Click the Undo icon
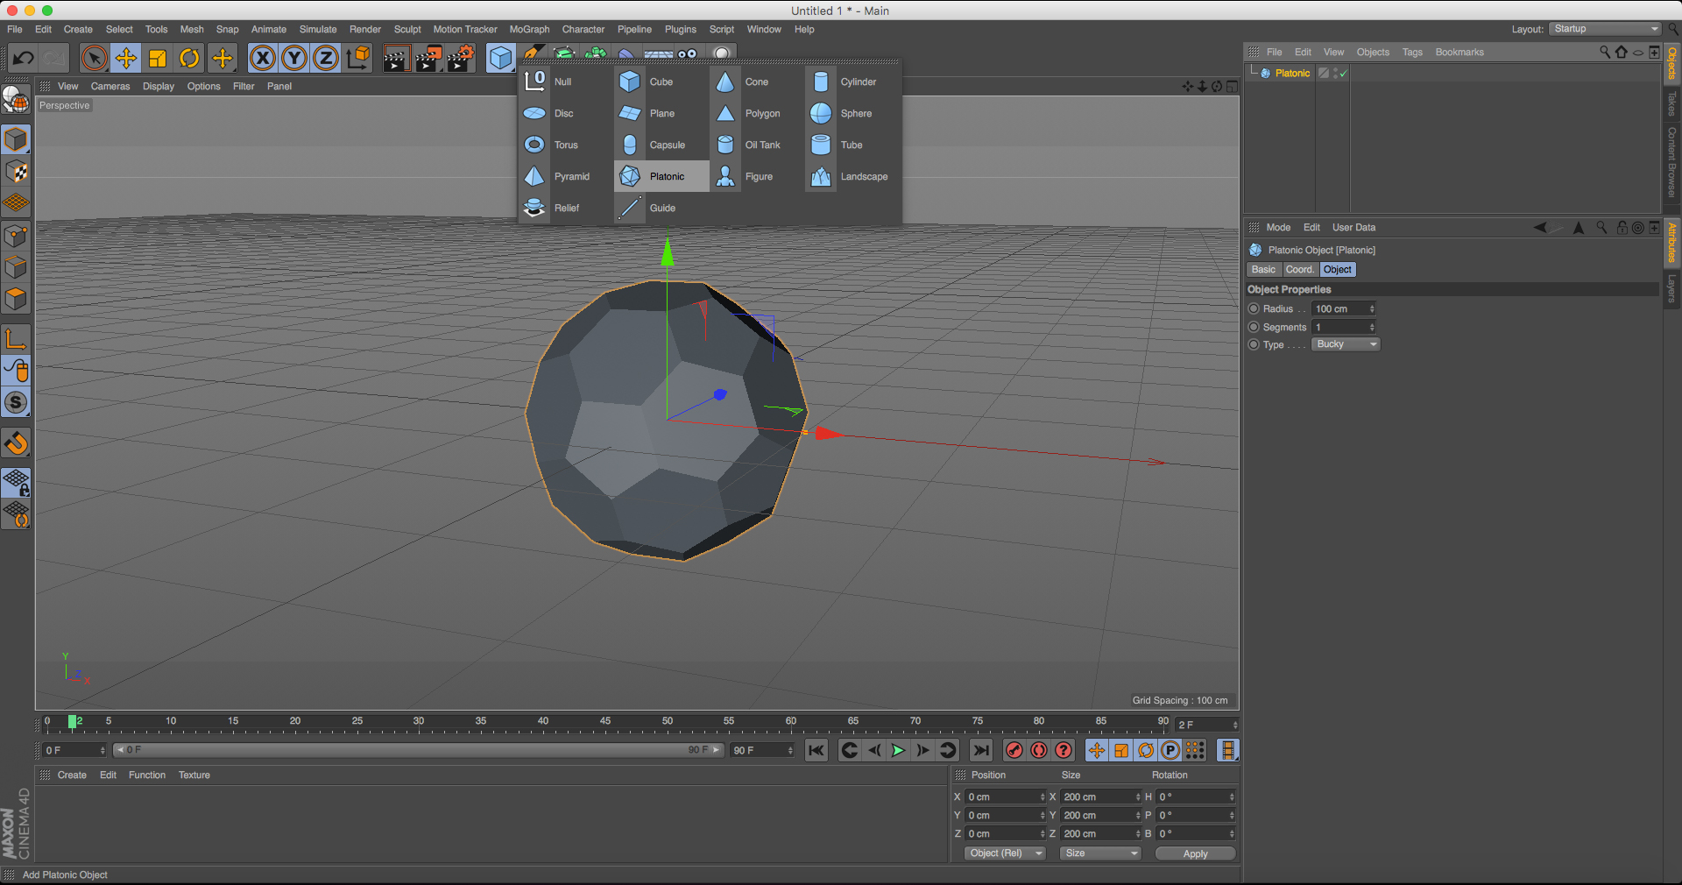Image resolution: width=1682 pixels, height=885 pixels. click(x=24, y=58)
